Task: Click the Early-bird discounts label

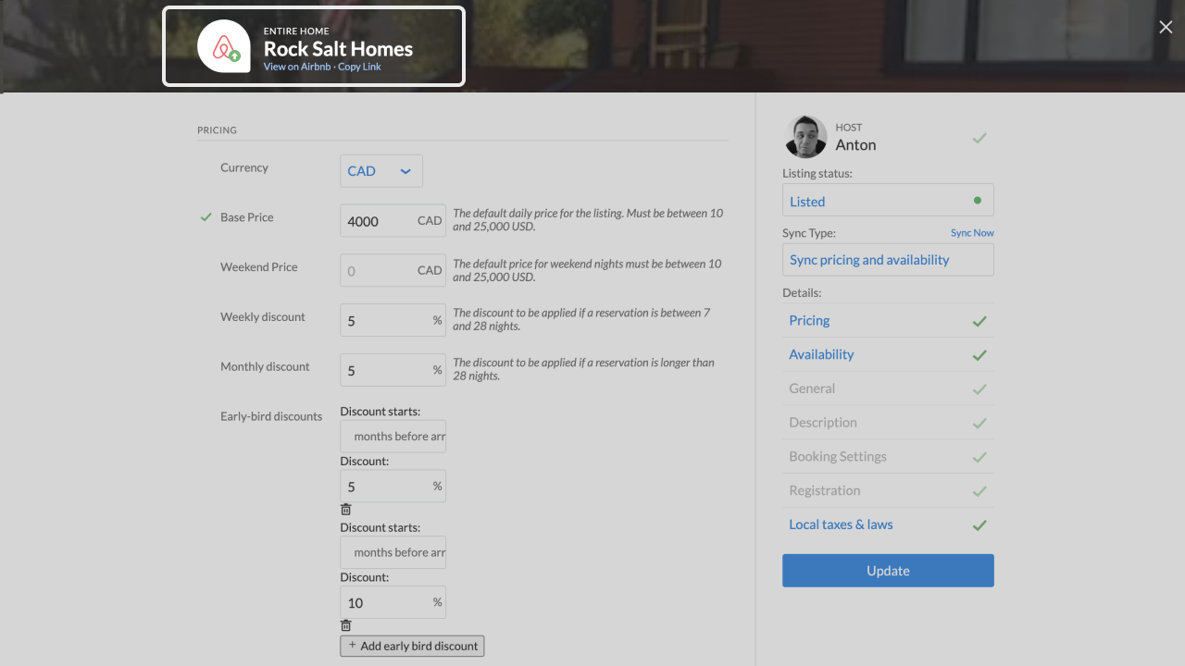Action: point(271,416)
